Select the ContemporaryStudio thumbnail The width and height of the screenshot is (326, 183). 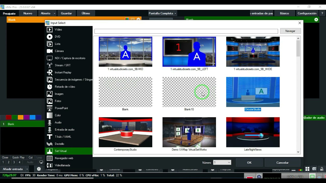click(x=125, y=132)
